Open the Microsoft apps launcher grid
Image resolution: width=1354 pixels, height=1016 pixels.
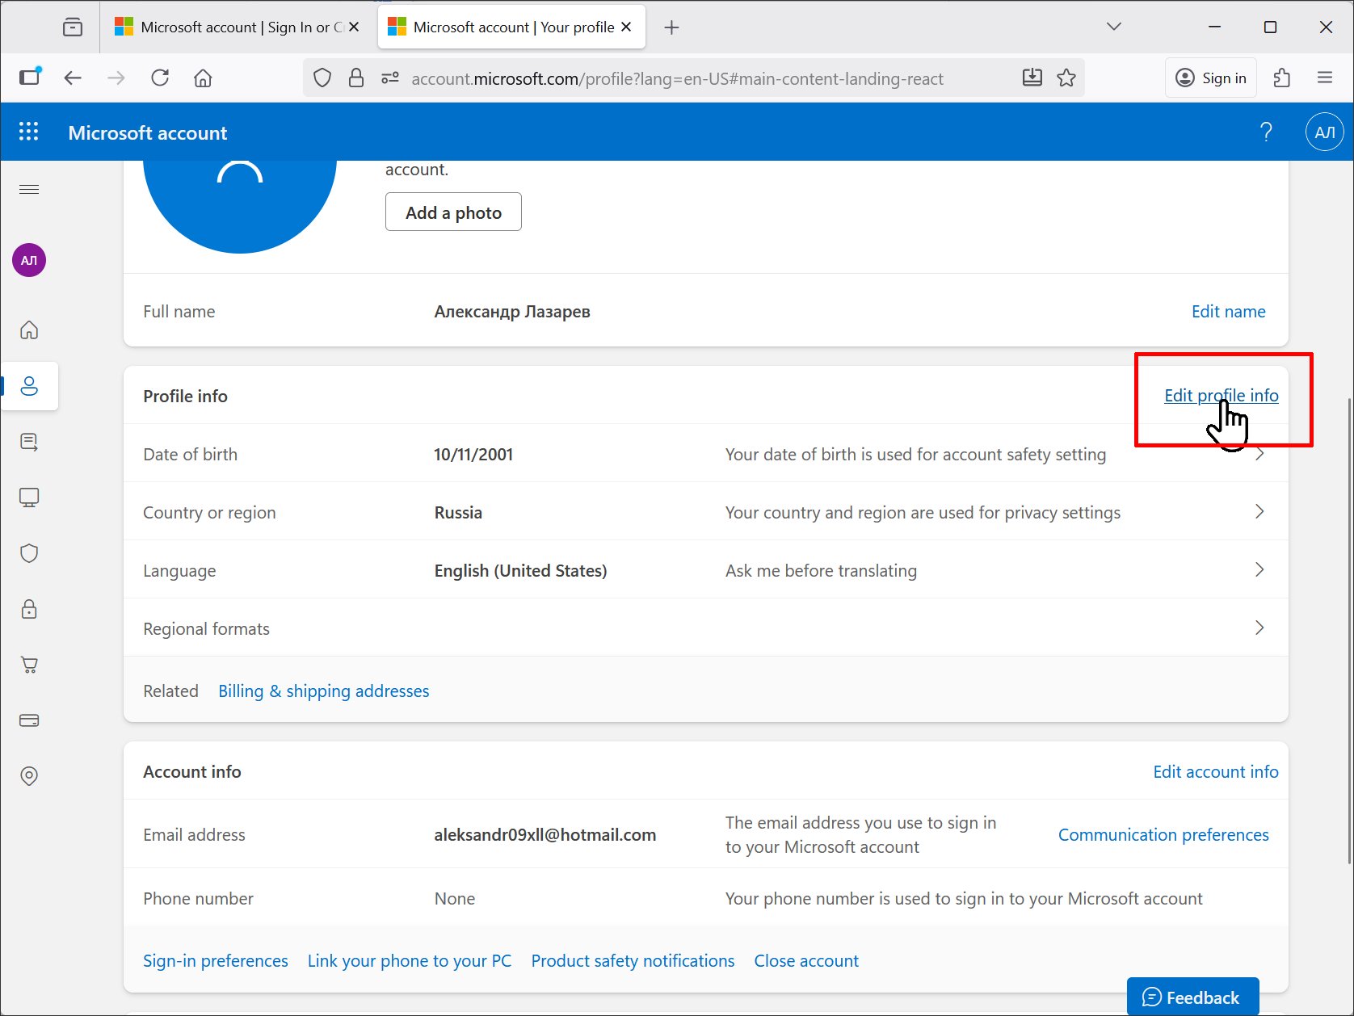29,132
